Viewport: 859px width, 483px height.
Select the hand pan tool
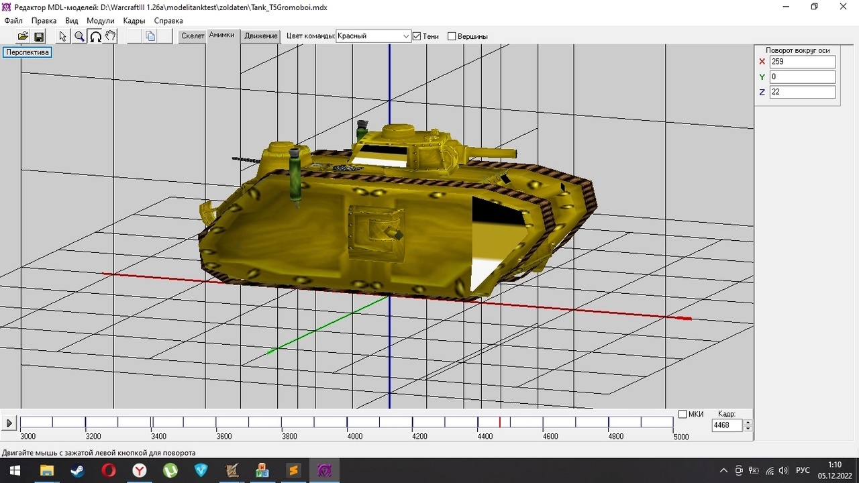coord(111,36)
